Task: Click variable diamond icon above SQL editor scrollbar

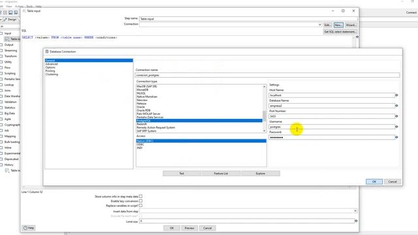Action: [x=357, y=37]
